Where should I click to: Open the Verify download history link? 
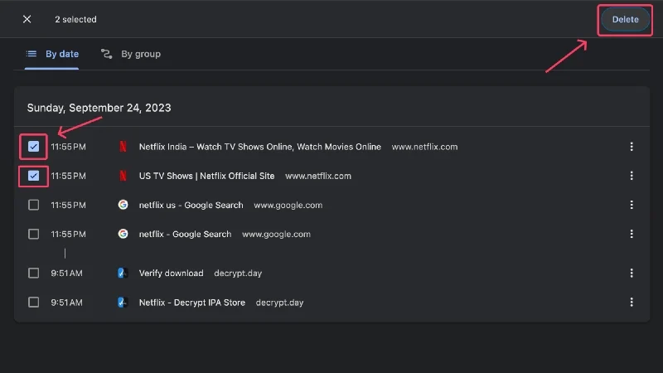click(172, 274)
